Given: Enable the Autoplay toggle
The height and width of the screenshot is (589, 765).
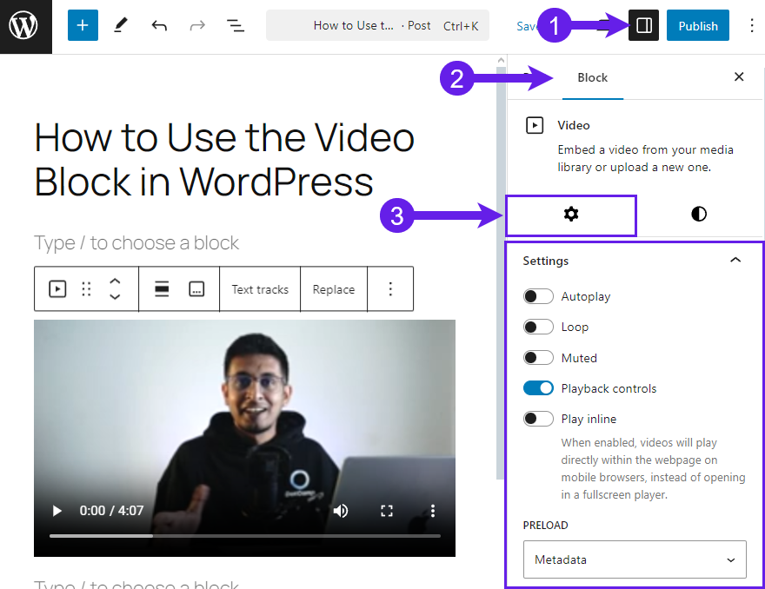Looking at the screenshot, I should tap(538, 296).
